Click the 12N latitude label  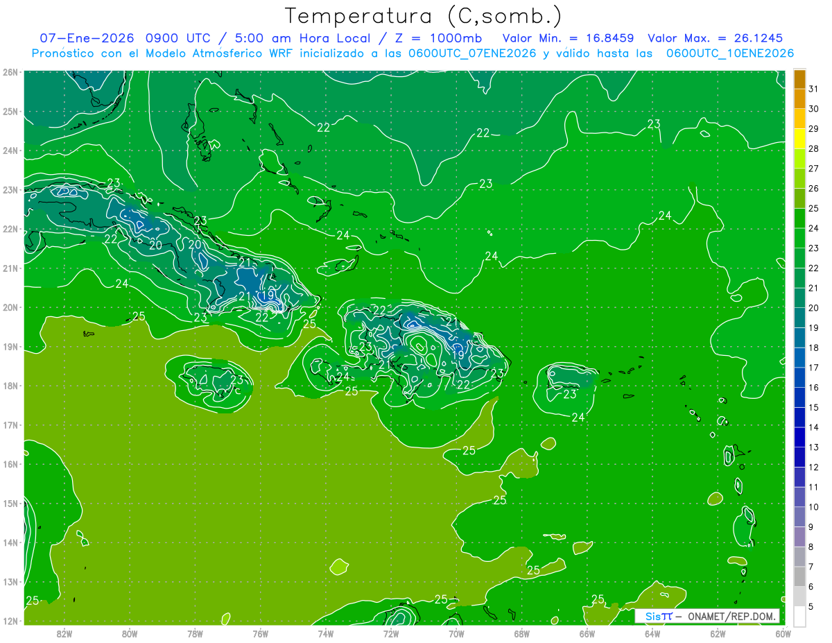click(10, 621)
